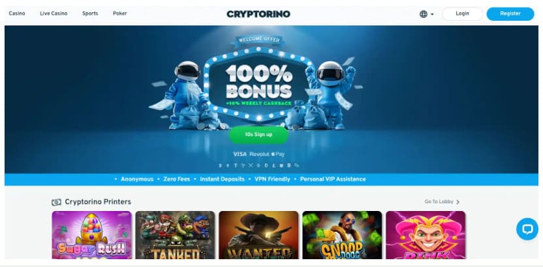Click the Revolut payment logo

click(x=259, y=154)
